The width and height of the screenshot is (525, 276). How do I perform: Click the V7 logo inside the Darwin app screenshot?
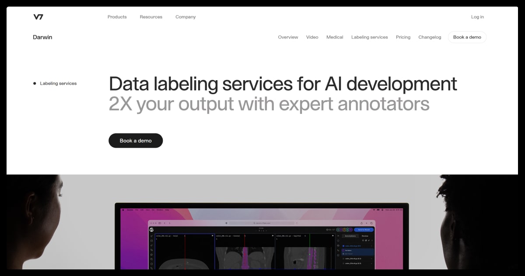[151, 230]
